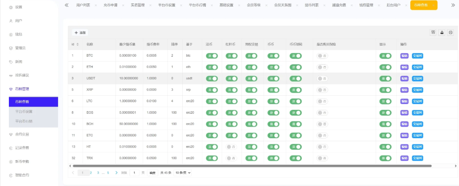Click the 50.00000000 value in BCH row
The width and height of the screenshot is (459, 186).
(129, 124)
